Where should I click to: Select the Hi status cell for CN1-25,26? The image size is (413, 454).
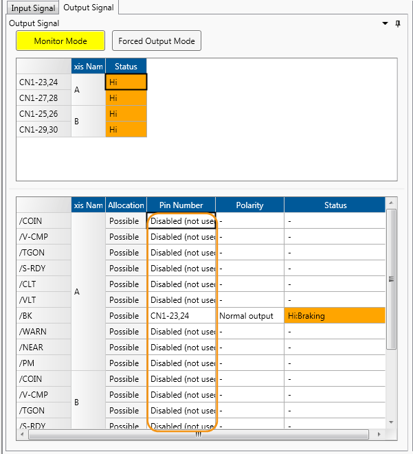point(126,113)
